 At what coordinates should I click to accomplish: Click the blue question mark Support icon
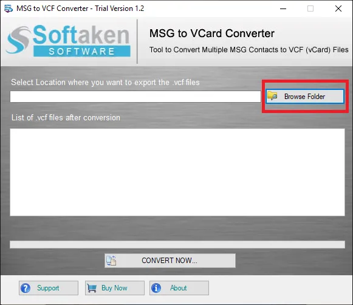click(x=26, y=288)
